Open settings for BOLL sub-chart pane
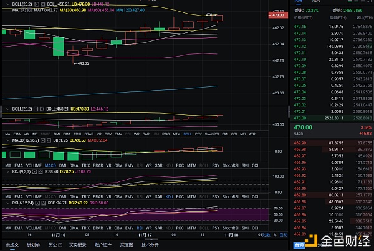Image resolution: width=374 pixels, height=251 pixels. click(x=36, y=109)
